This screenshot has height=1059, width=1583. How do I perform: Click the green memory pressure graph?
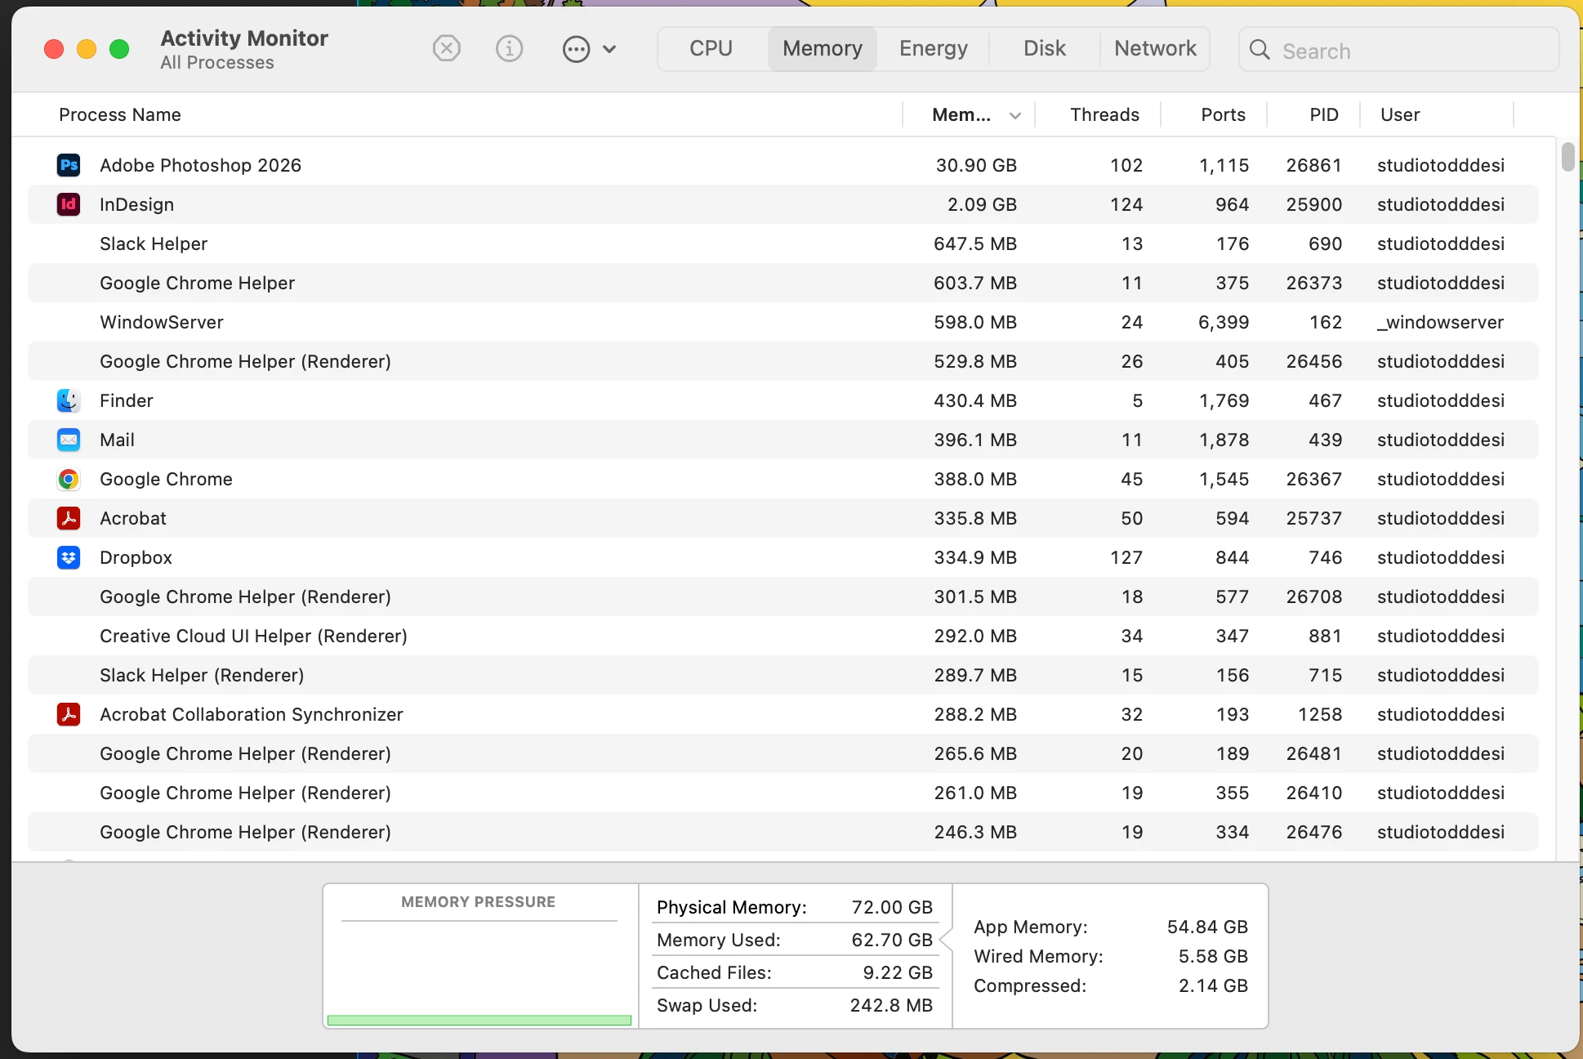click(479, 1019)
